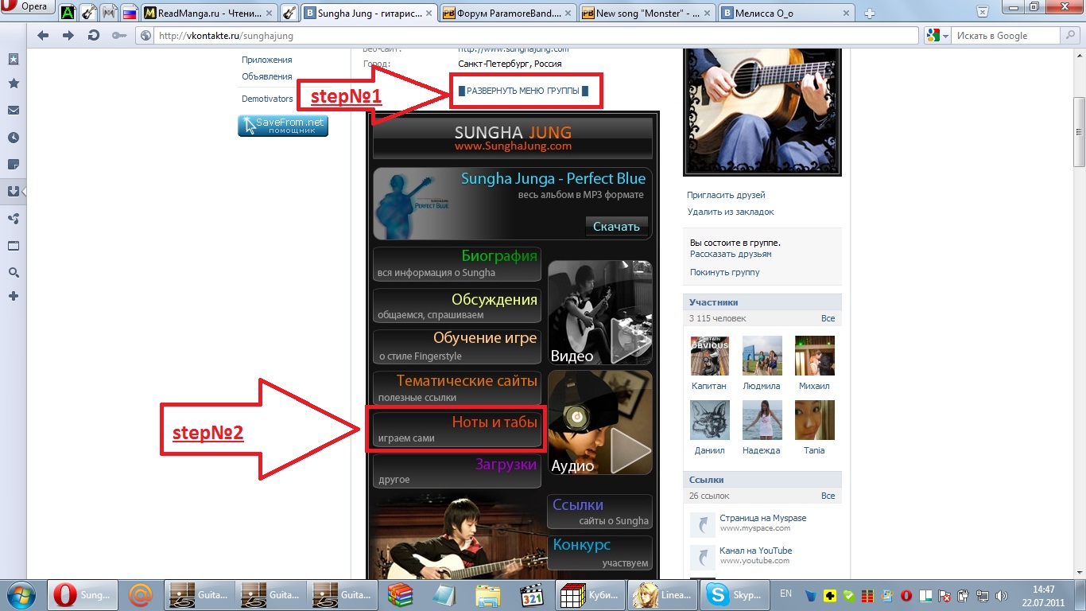This screenshot has width=1086, height=611.
Task: Play the Аудио section thumbnail
Action: 600,422
